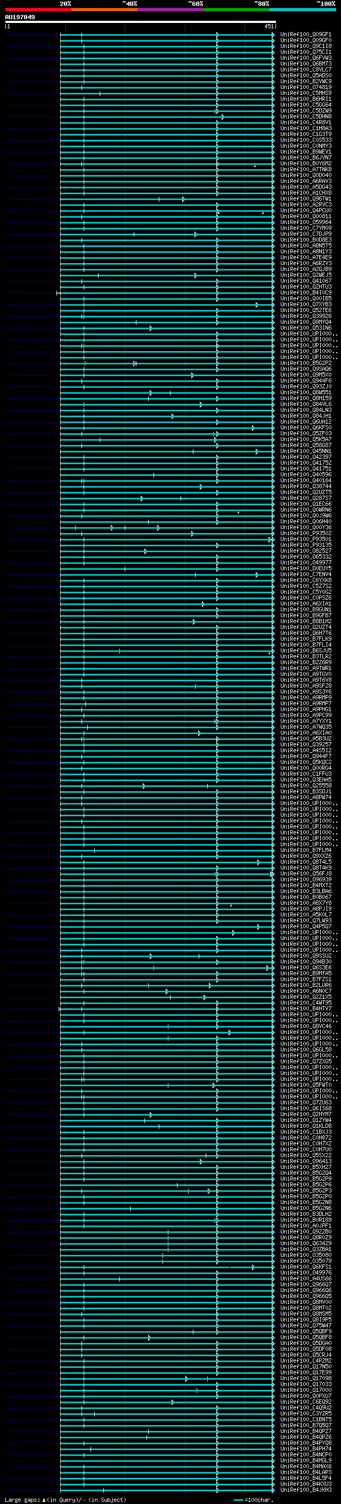
Task: Open hit UniRef100_Q9C1I8
Action: pyautogui.click(x=306, y=46)
